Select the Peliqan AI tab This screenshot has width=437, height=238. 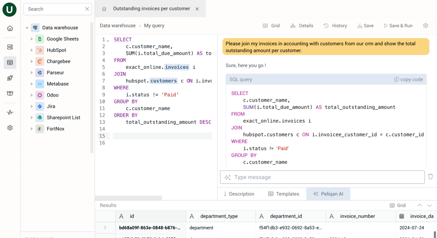pos(328,194)
